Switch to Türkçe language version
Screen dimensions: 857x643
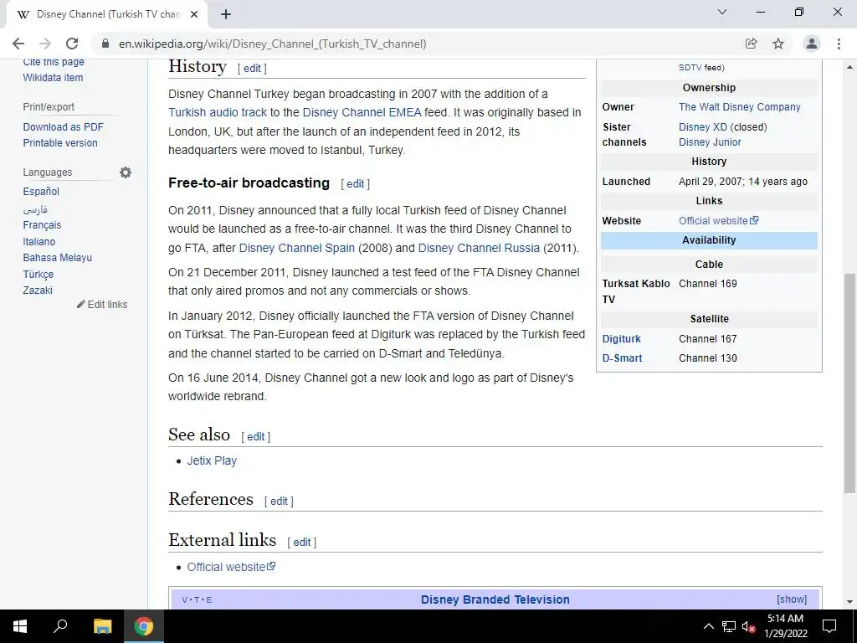coord(38,275)
